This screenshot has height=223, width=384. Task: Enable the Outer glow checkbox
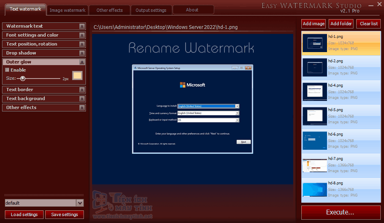point(7,70)
